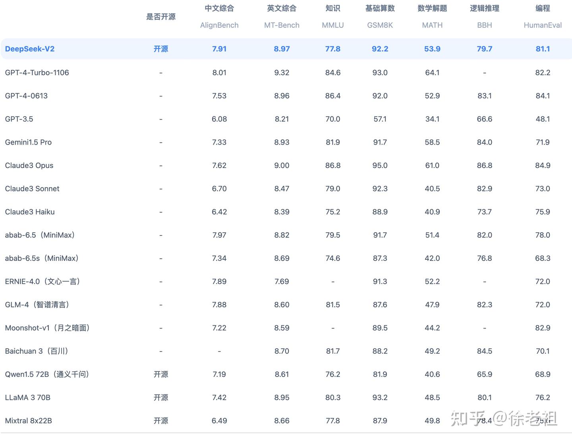The image size is (572, 442).
Task: Click the DeepSeek-V2 model name
Action: coord(30,49)
